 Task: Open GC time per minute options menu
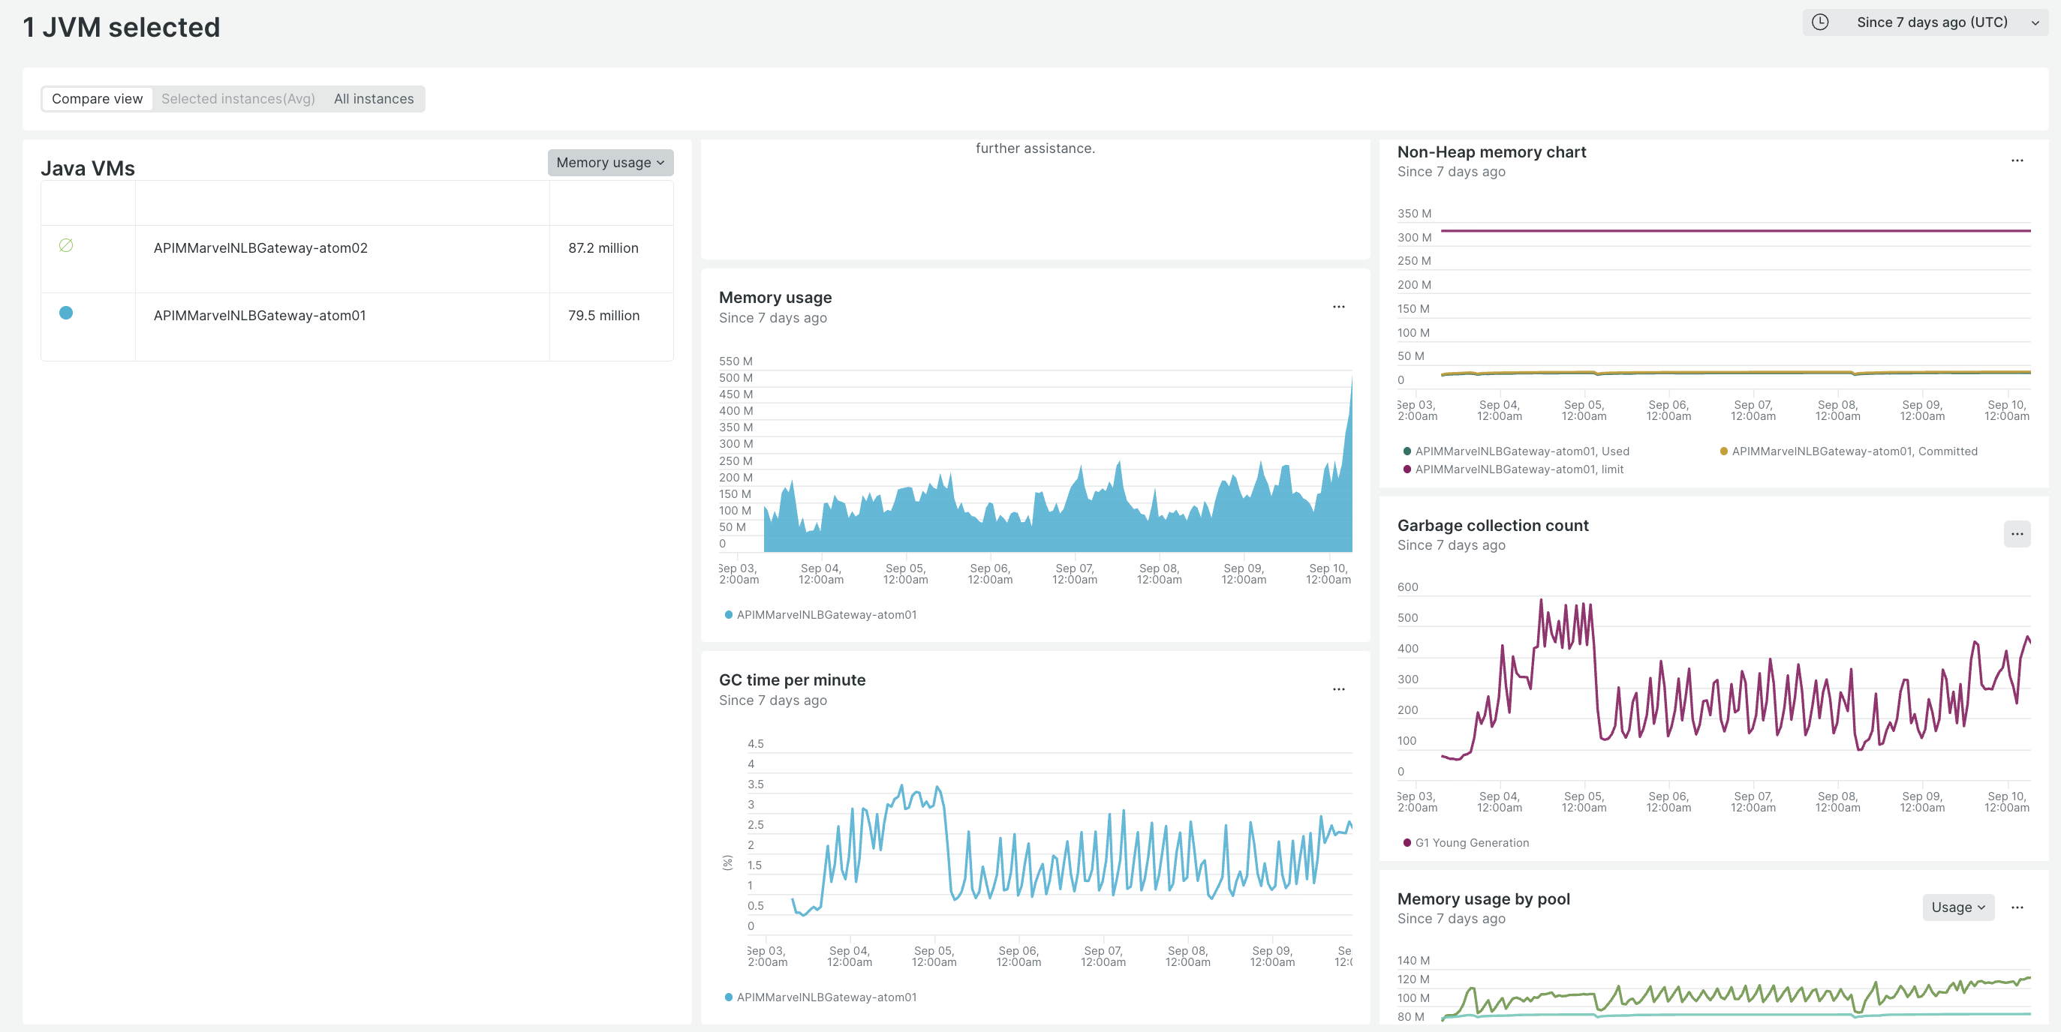click(1337, 689)
